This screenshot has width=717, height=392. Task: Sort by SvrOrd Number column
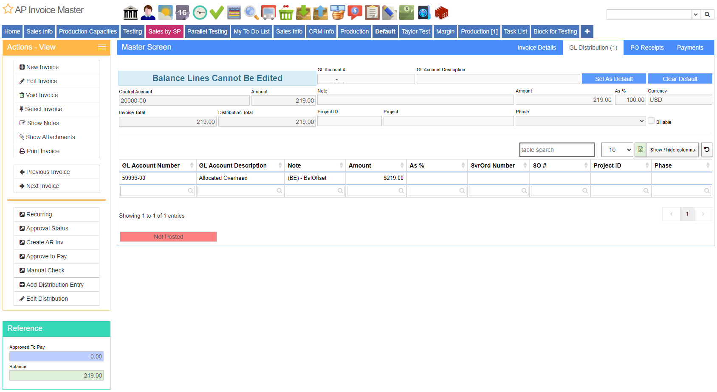(499, 165)
